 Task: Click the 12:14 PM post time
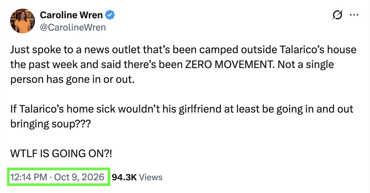click(x=28, y=177)
